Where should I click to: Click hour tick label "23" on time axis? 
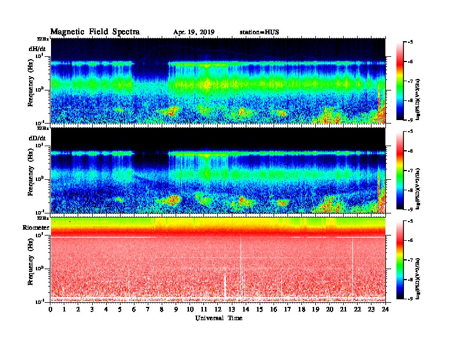[371, 309]
